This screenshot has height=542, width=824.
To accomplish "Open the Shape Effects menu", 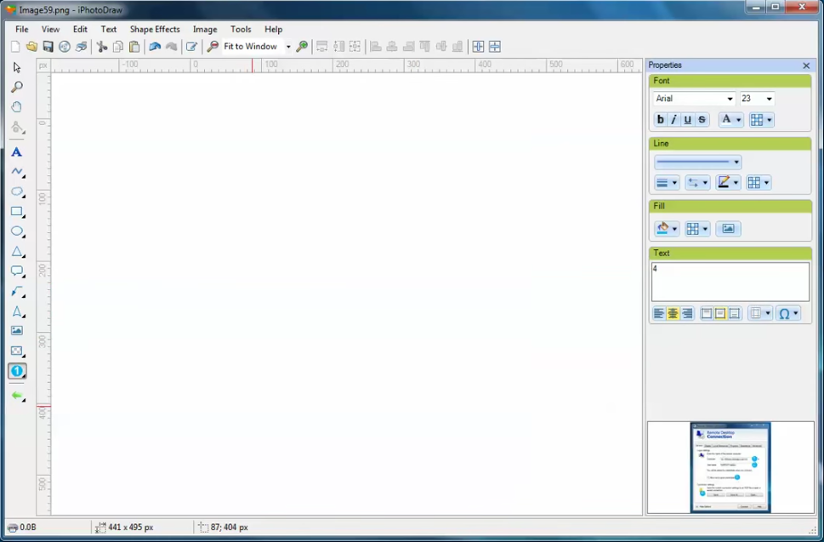I will pos(155,29).
